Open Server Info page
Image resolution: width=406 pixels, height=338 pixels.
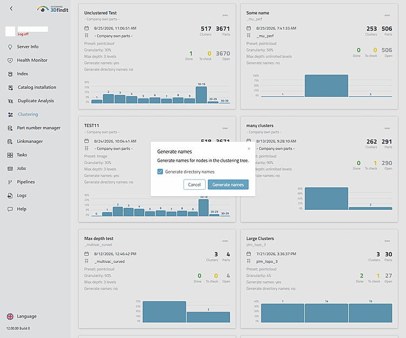[x=28, y=47]
